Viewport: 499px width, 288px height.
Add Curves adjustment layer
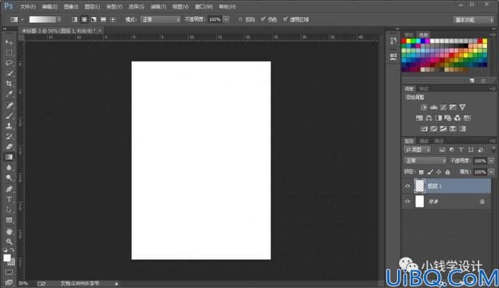pyautogui.click(x=443, y=107)
